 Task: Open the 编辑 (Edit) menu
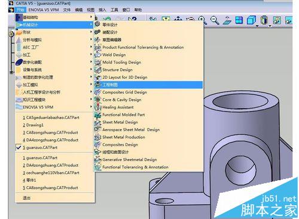coord(79,10)
